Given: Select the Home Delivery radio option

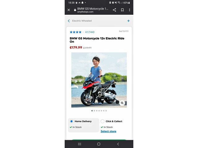Looking at the screenshot, I should click(71, 121).
